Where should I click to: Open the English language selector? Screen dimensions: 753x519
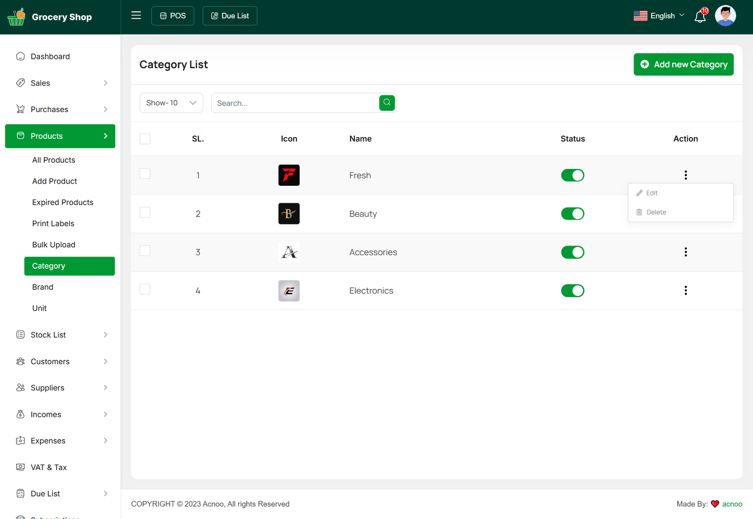pos(659,16)
